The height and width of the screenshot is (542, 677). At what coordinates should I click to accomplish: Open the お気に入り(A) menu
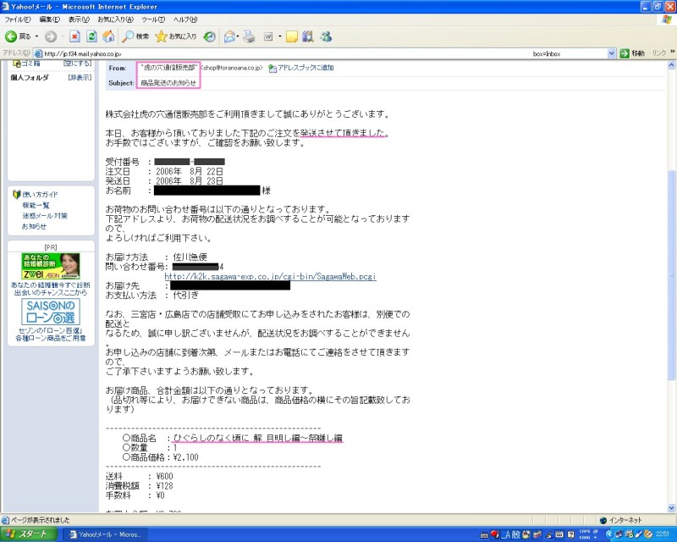pyautogui.click(x=115, y=19)
